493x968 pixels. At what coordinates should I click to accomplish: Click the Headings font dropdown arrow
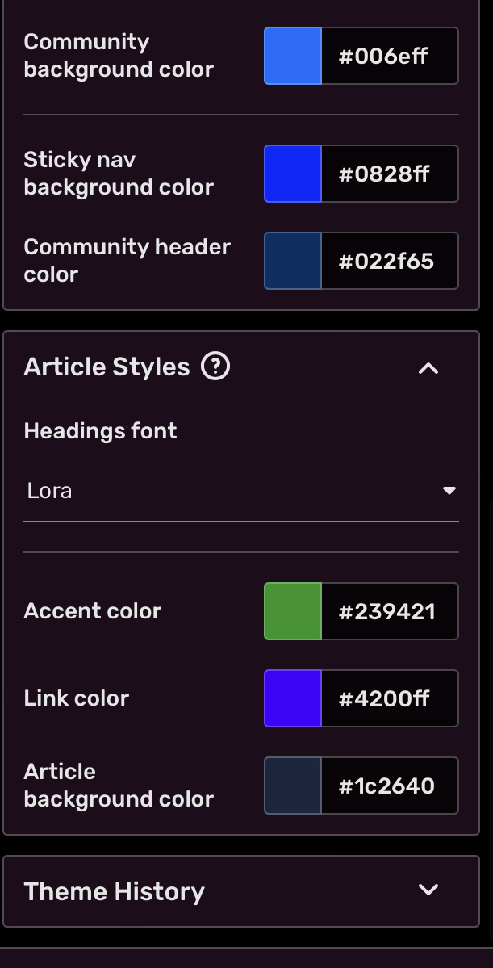click(x=449, y=489)
